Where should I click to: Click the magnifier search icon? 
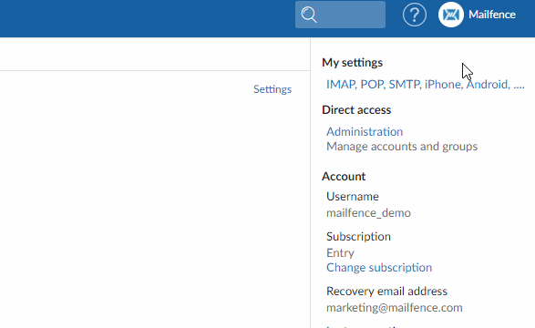click(x=309, y=15)
